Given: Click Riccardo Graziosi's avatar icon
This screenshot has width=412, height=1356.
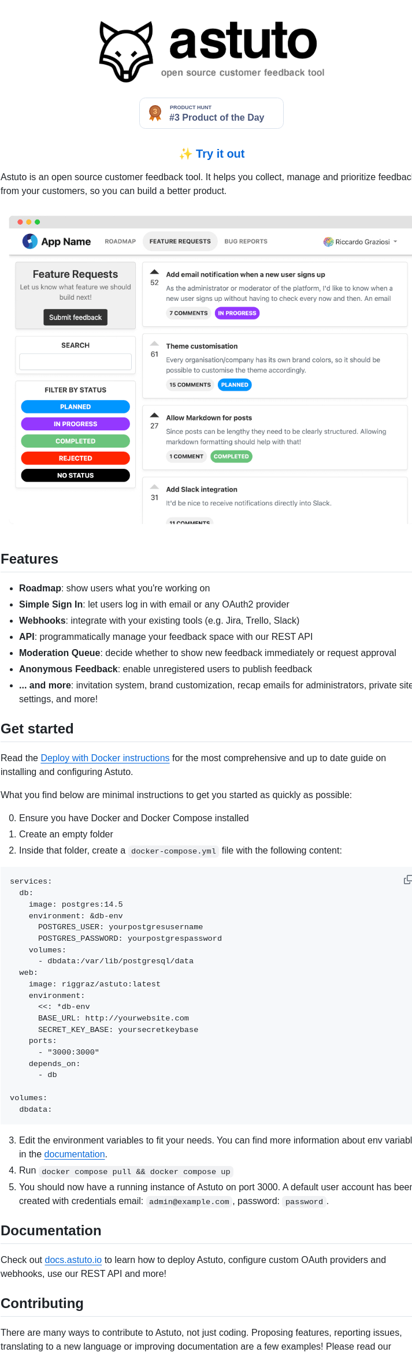Looking at the screenshot, I should pos(328,242).
